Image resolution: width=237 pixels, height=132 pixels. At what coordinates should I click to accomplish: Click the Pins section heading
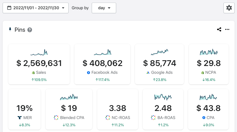pyautogui.click(x=20, y=30)
